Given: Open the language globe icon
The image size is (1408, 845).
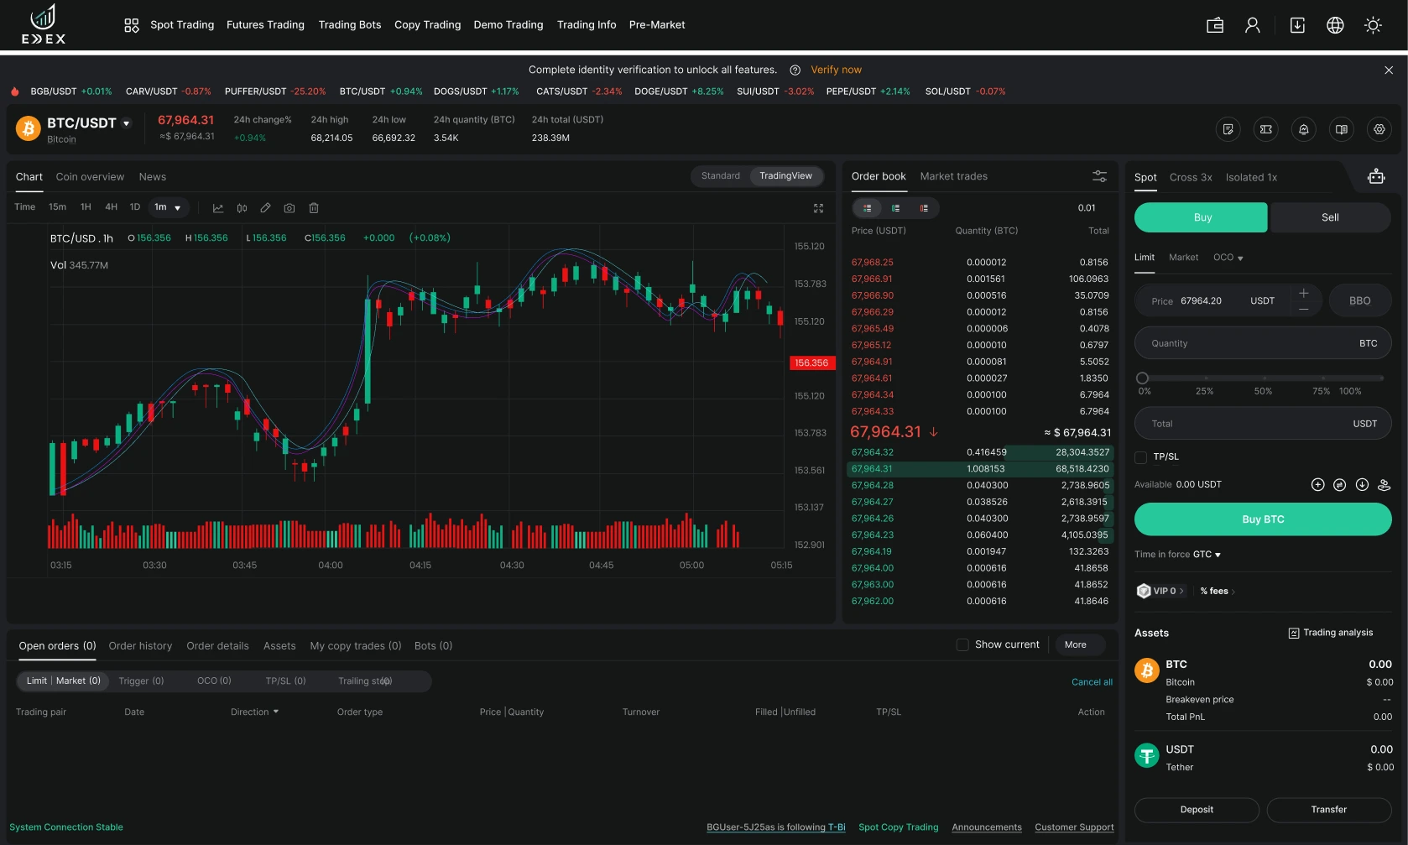Looking at the screenshot, I should [x=1335, y=25].
